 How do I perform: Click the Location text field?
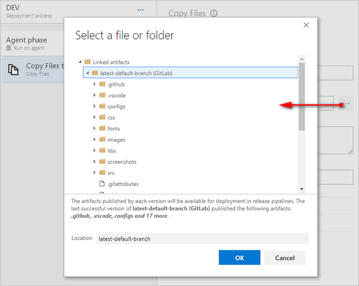202,238
